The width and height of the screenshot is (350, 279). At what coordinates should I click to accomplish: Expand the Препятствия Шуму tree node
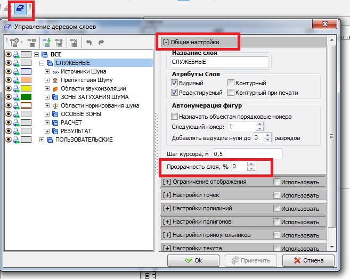[47, 80]
